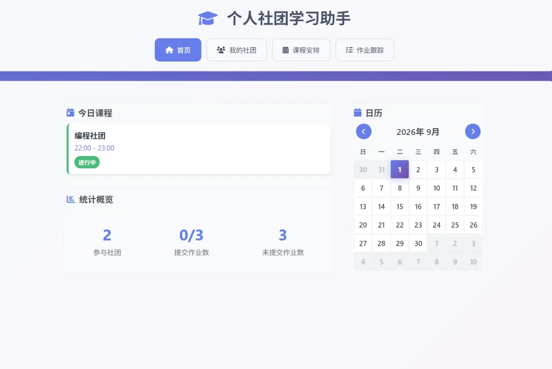
Task: Select September 5 in calendar
Action: coord(473,170)
